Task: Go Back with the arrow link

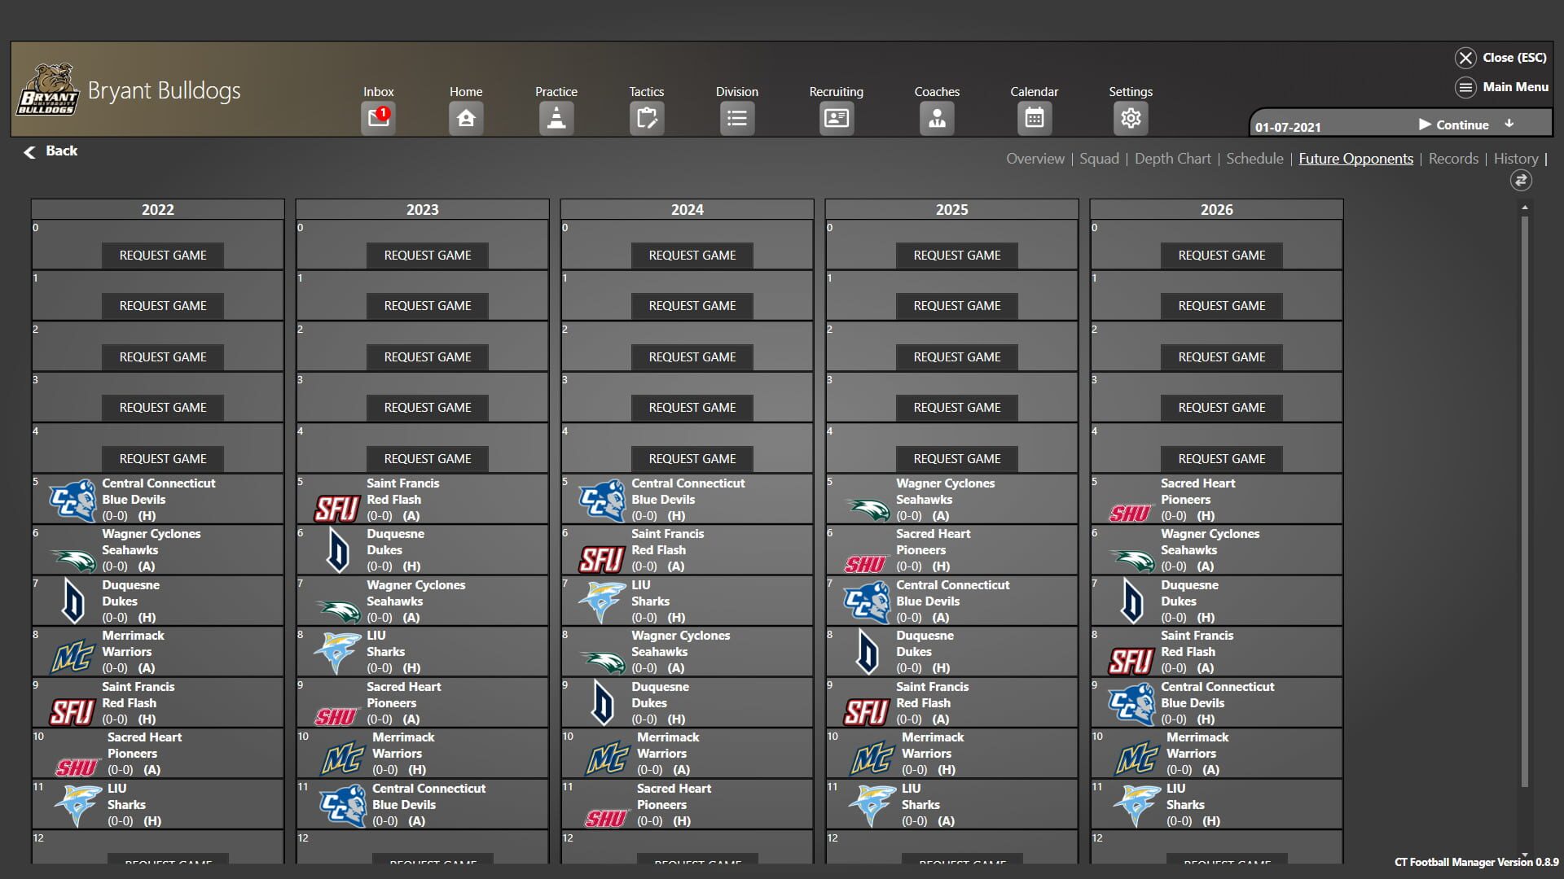Action: pyautogui.click(x=51, y=151)
